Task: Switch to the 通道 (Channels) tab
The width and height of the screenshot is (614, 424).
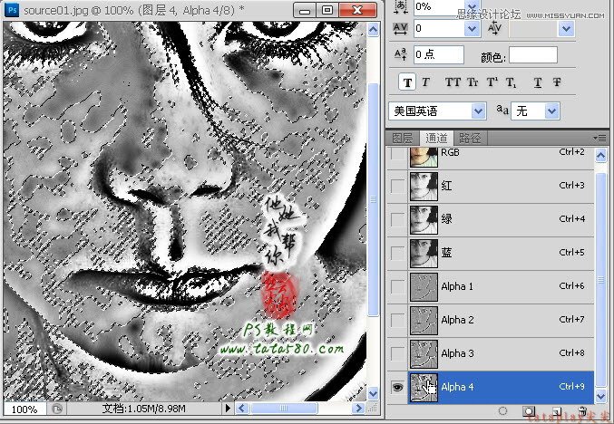Action: pos(436,138)
